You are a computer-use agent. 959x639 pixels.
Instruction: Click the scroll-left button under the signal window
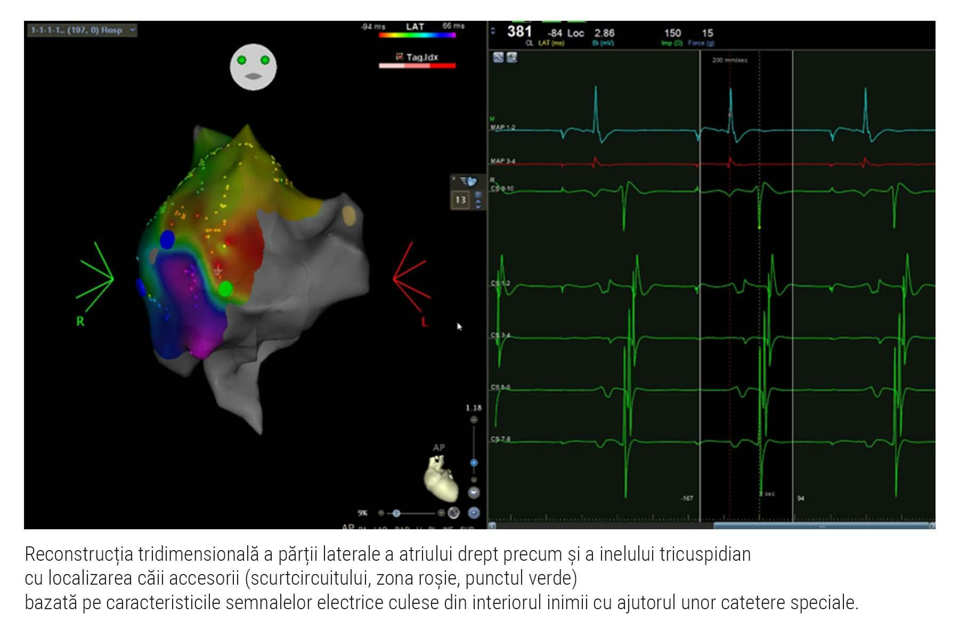(492, 526)
